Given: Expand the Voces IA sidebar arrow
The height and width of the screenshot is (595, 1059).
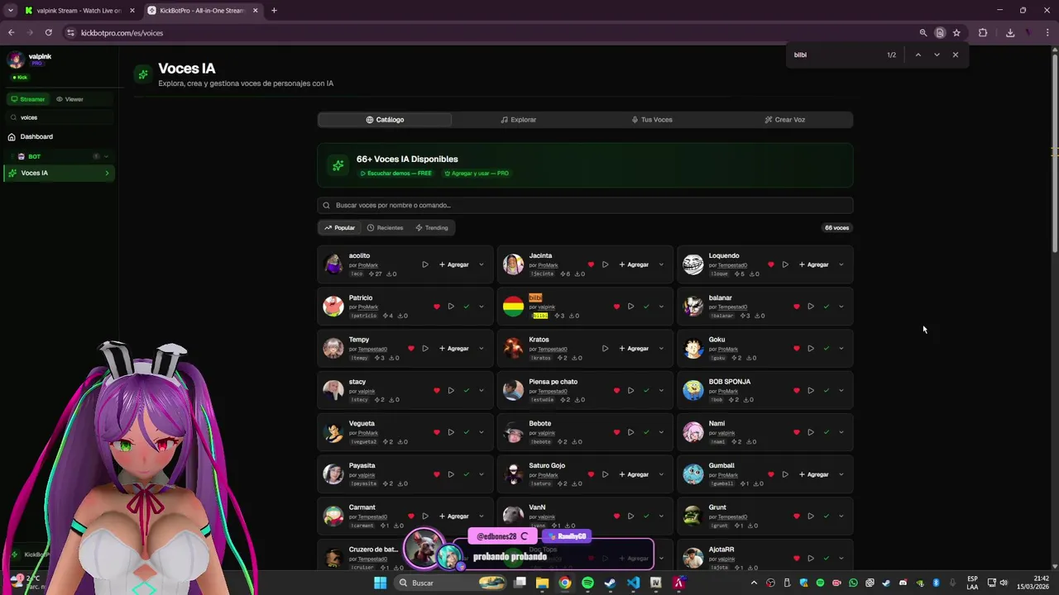Looking at the screenshot, I should [x=107, y=173].
